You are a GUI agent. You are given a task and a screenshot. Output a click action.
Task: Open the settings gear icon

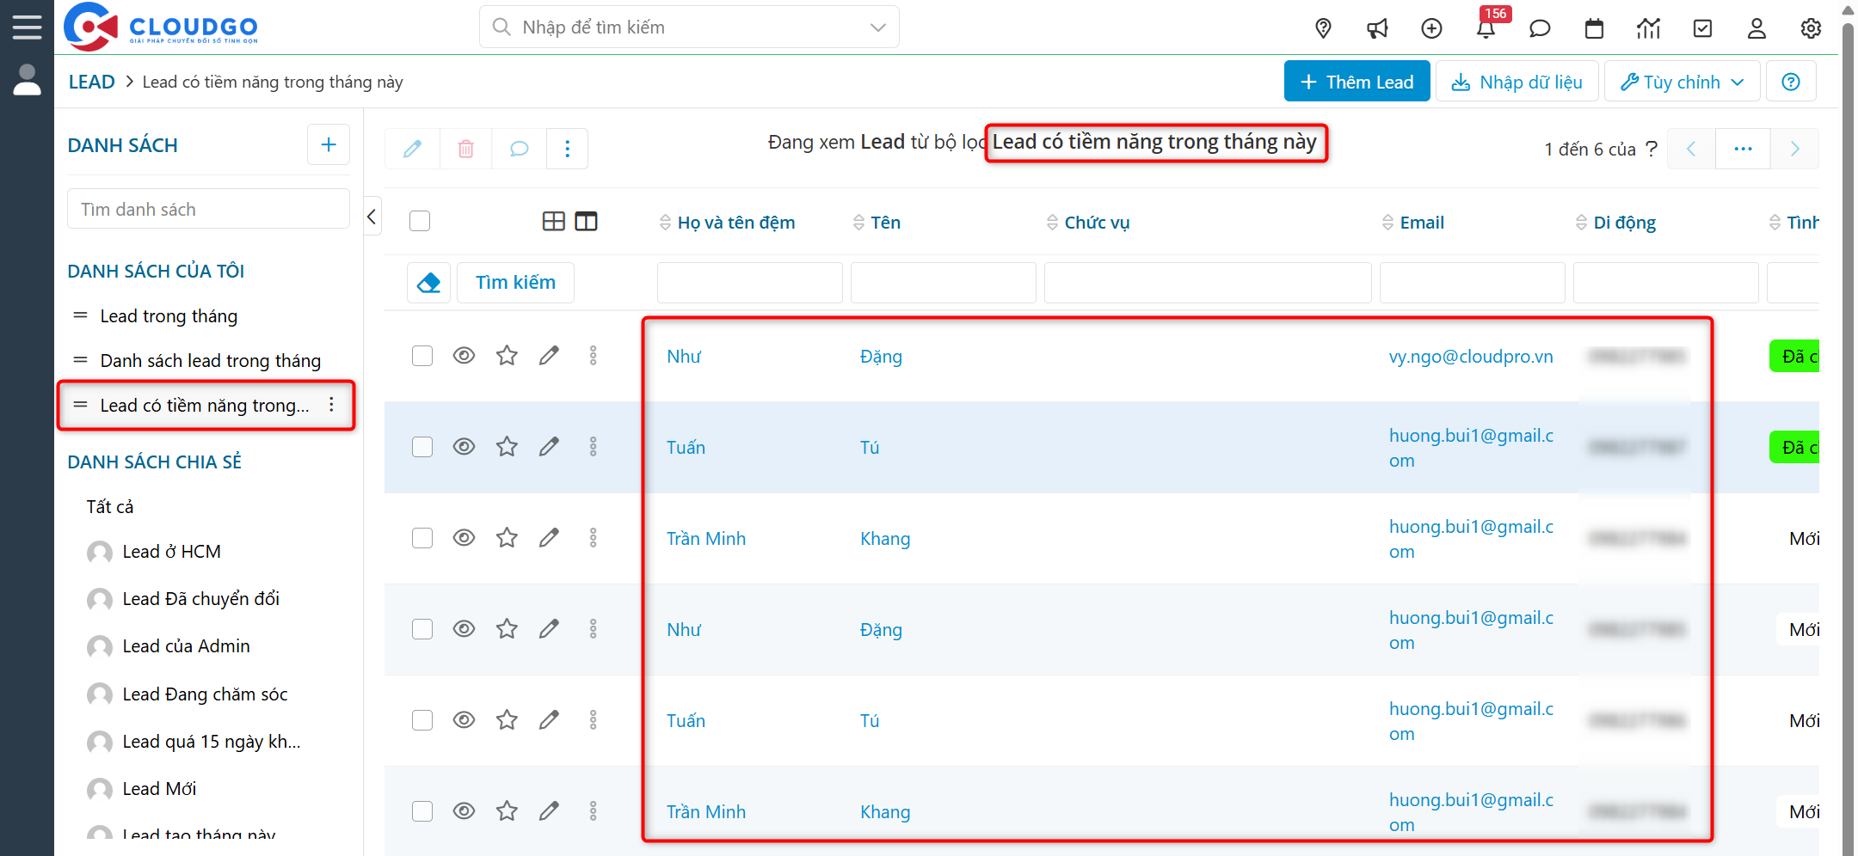click(1811, 28)
